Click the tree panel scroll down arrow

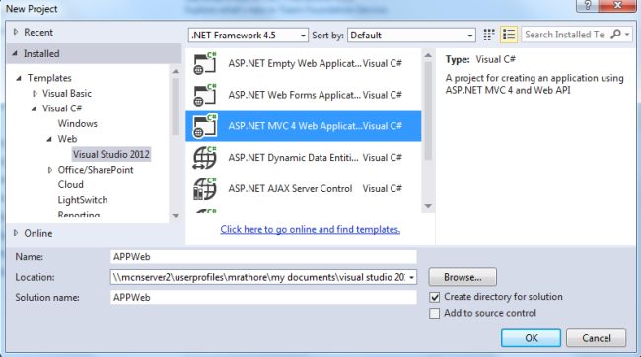(176, 216)
